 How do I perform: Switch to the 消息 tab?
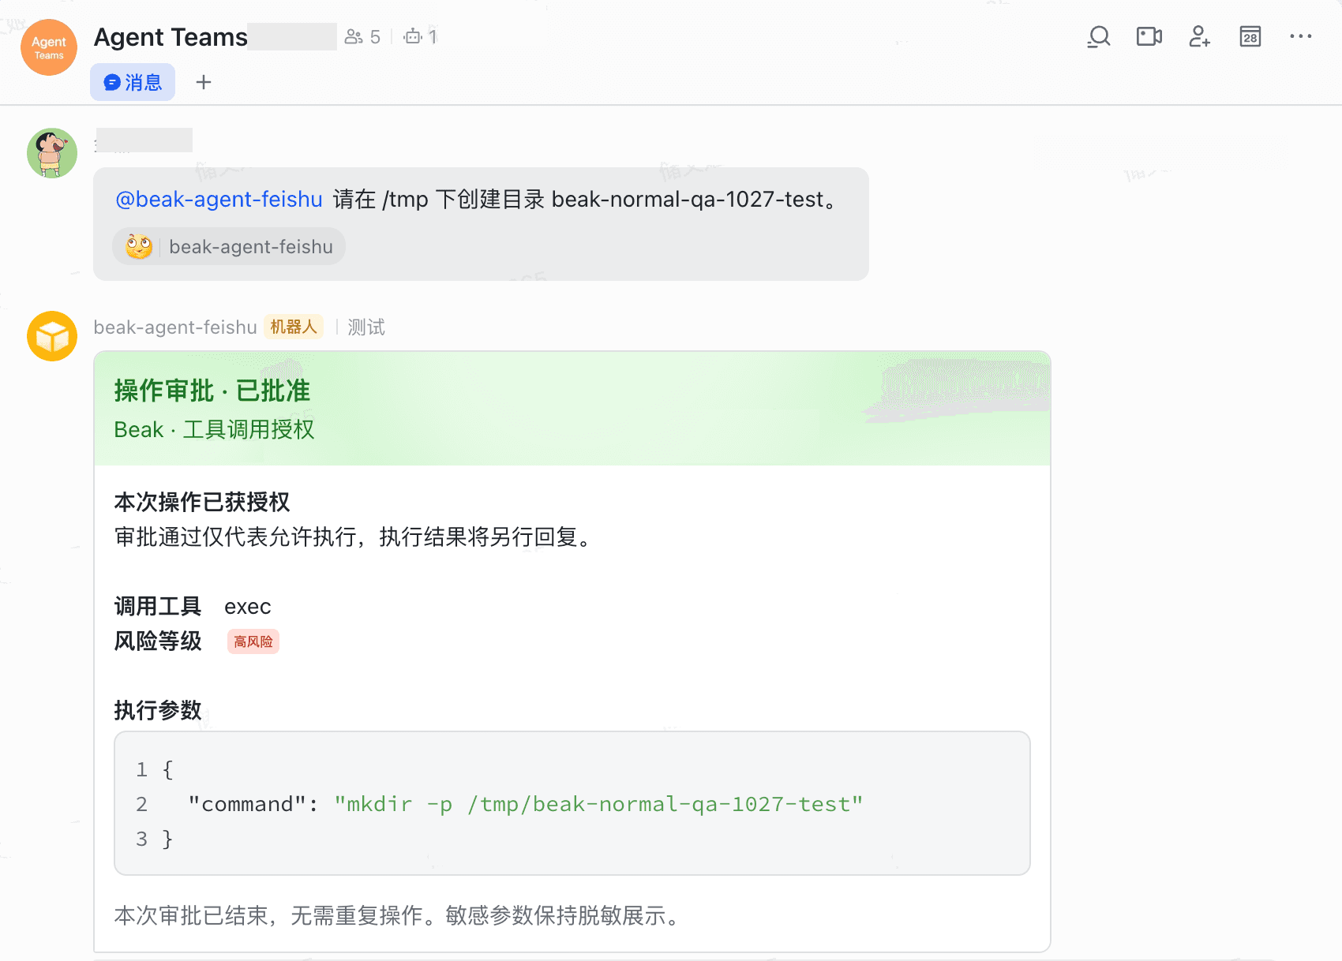pos(133,82)
